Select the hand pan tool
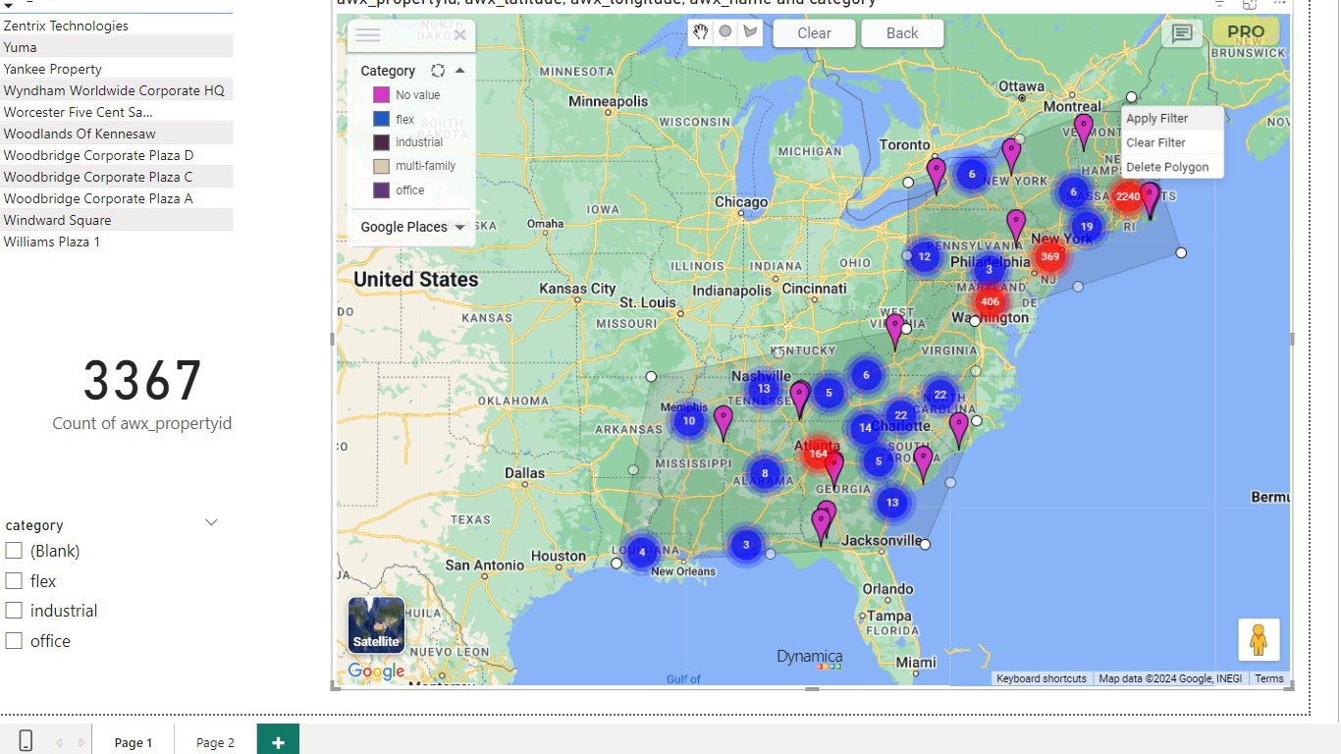 click(700, 31)
